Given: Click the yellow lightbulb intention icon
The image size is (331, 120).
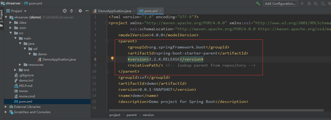Looking at the screenshot, I should [x=112, y=59].
